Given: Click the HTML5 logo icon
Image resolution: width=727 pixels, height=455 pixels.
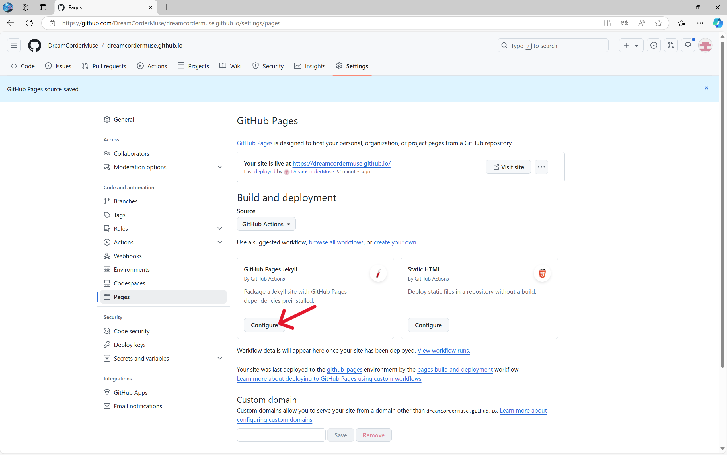Looking at the screenshot, I should click(542, 273).
